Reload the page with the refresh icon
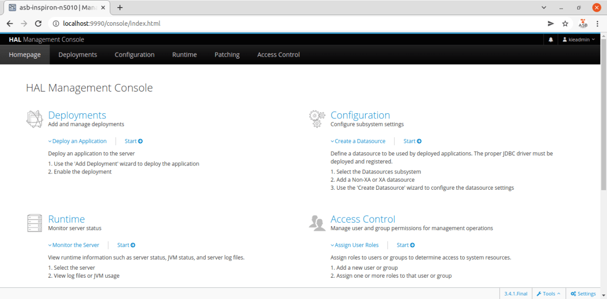 click(38, 23)
